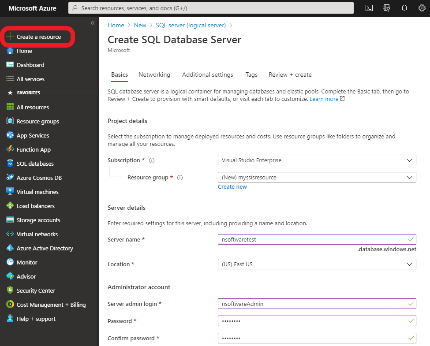Click the Function App lightning icon
Viewport: 430px width, 346px height.
click(x=10, y=149)
